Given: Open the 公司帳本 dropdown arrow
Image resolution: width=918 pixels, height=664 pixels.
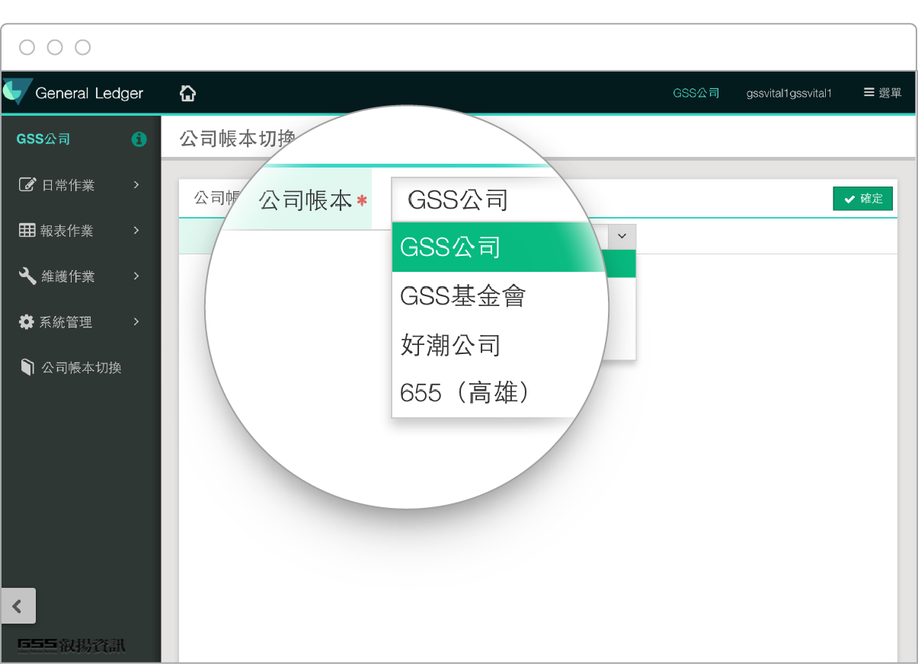Looking at the screenshot, I should point(622,236).
